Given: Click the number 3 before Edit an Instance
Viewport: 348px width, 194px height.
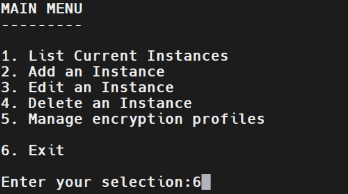Looking at the screenshot, I should coord(5,87).
